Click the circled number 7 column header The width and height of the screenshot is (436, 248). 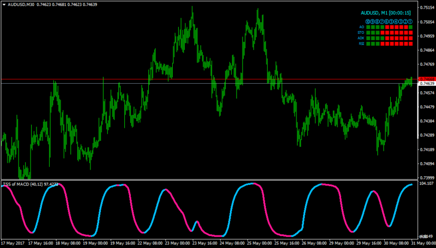click(382, 22)
